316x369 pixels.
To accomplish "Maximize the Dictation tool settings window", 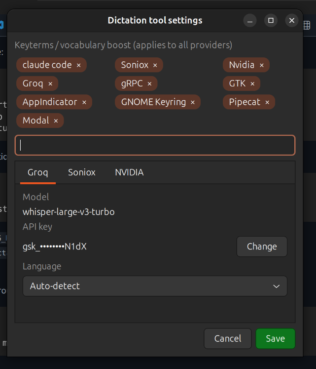I will pos(271,21).
